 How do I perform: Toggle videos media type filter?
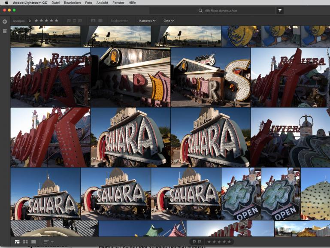pyautogui.click(x=100, y=21)
